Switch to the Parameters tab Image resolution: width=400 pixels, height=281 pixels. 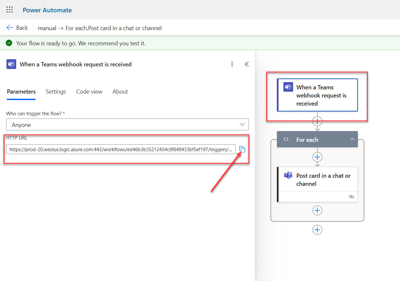click(21, 92)
